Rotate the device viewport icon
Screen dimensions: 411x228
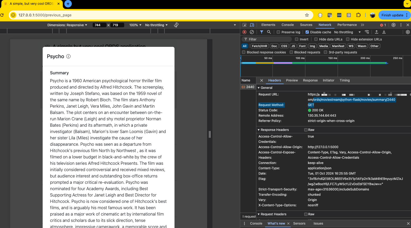point(176,25)
